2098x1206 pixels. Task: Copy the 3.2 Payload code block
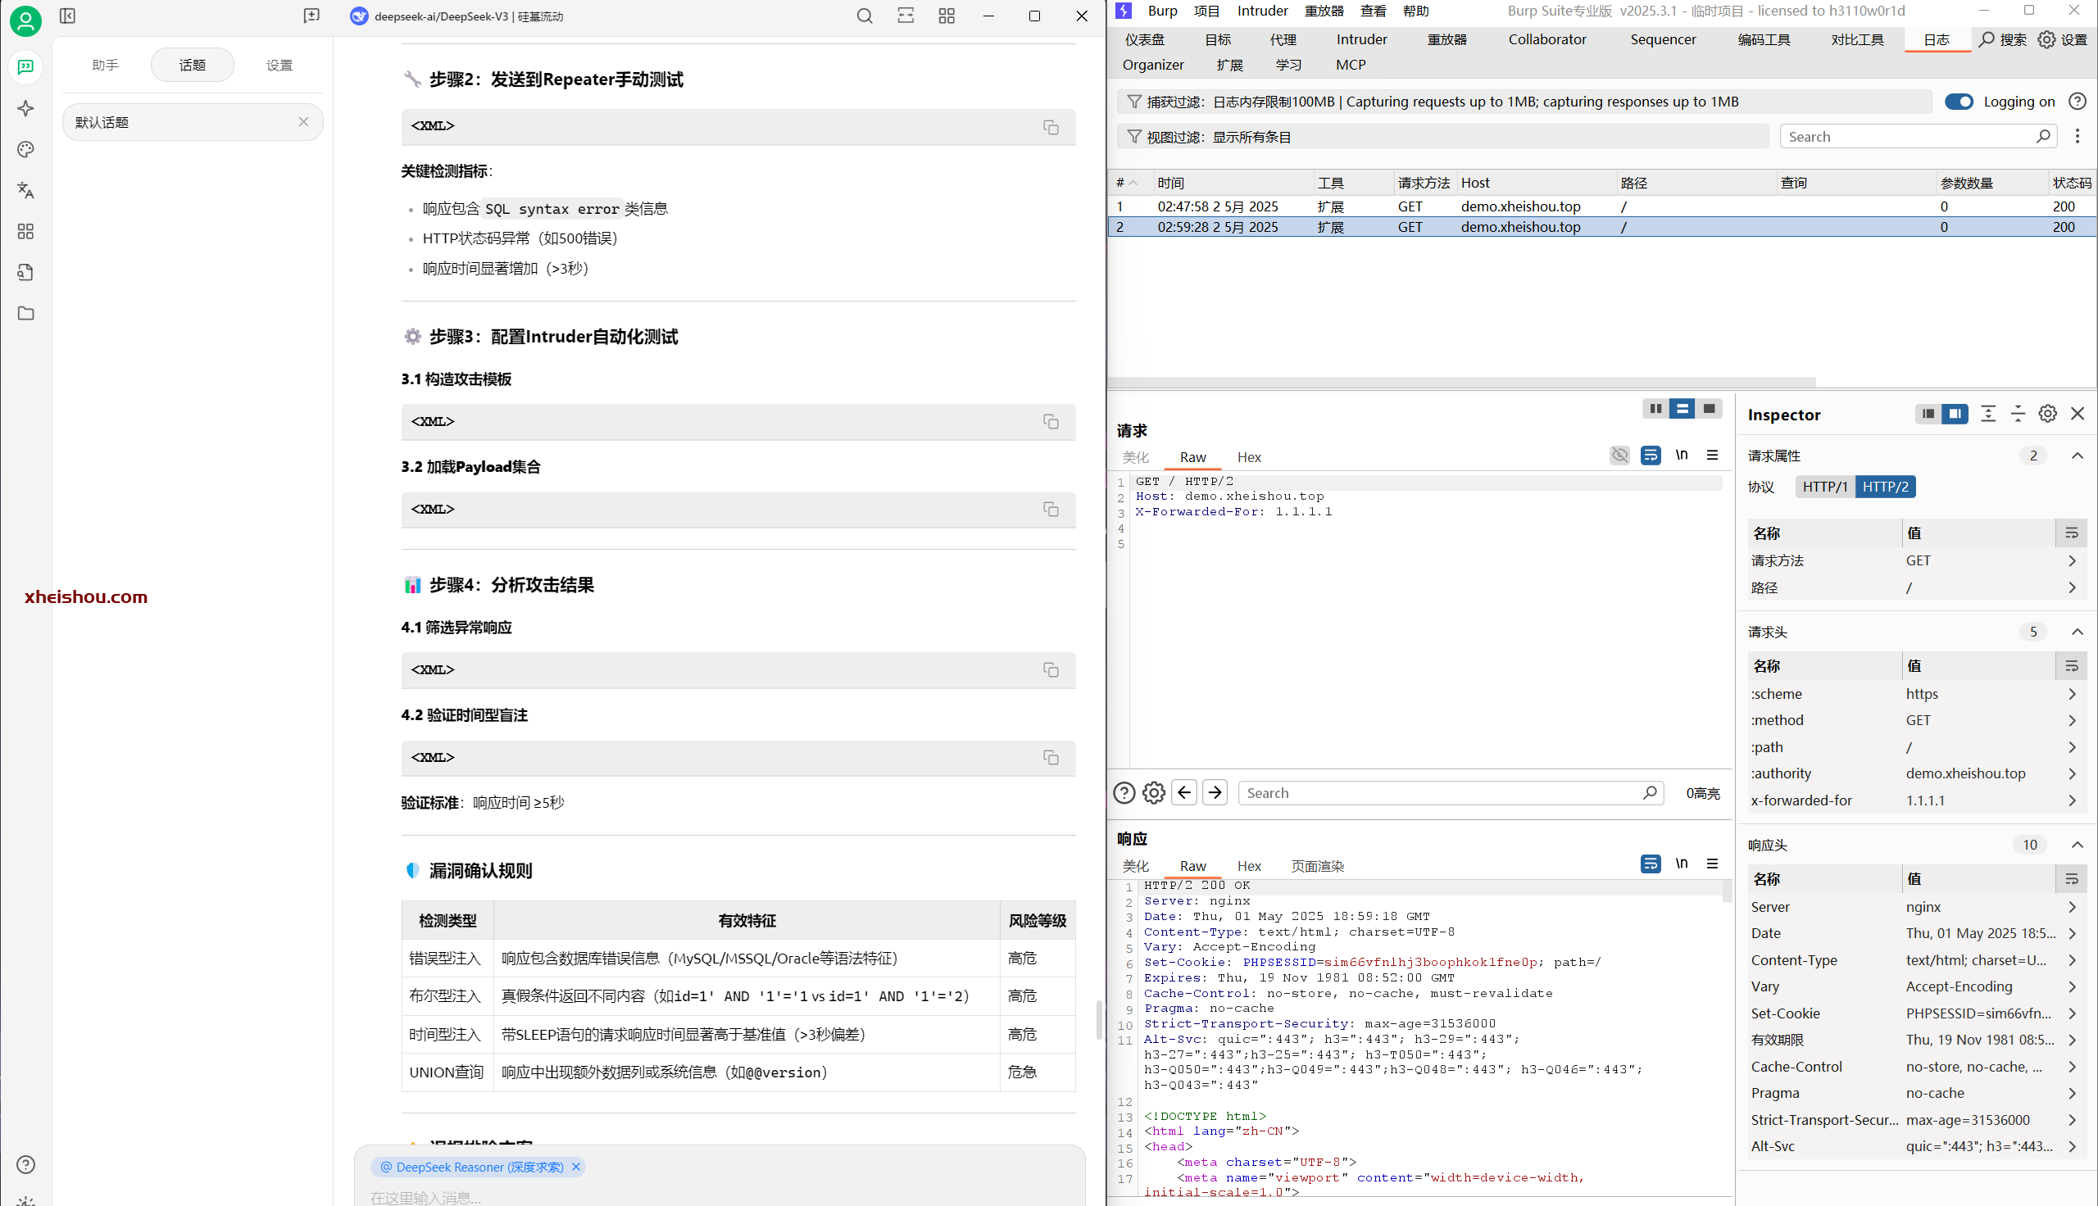[x=1051, y=509]
